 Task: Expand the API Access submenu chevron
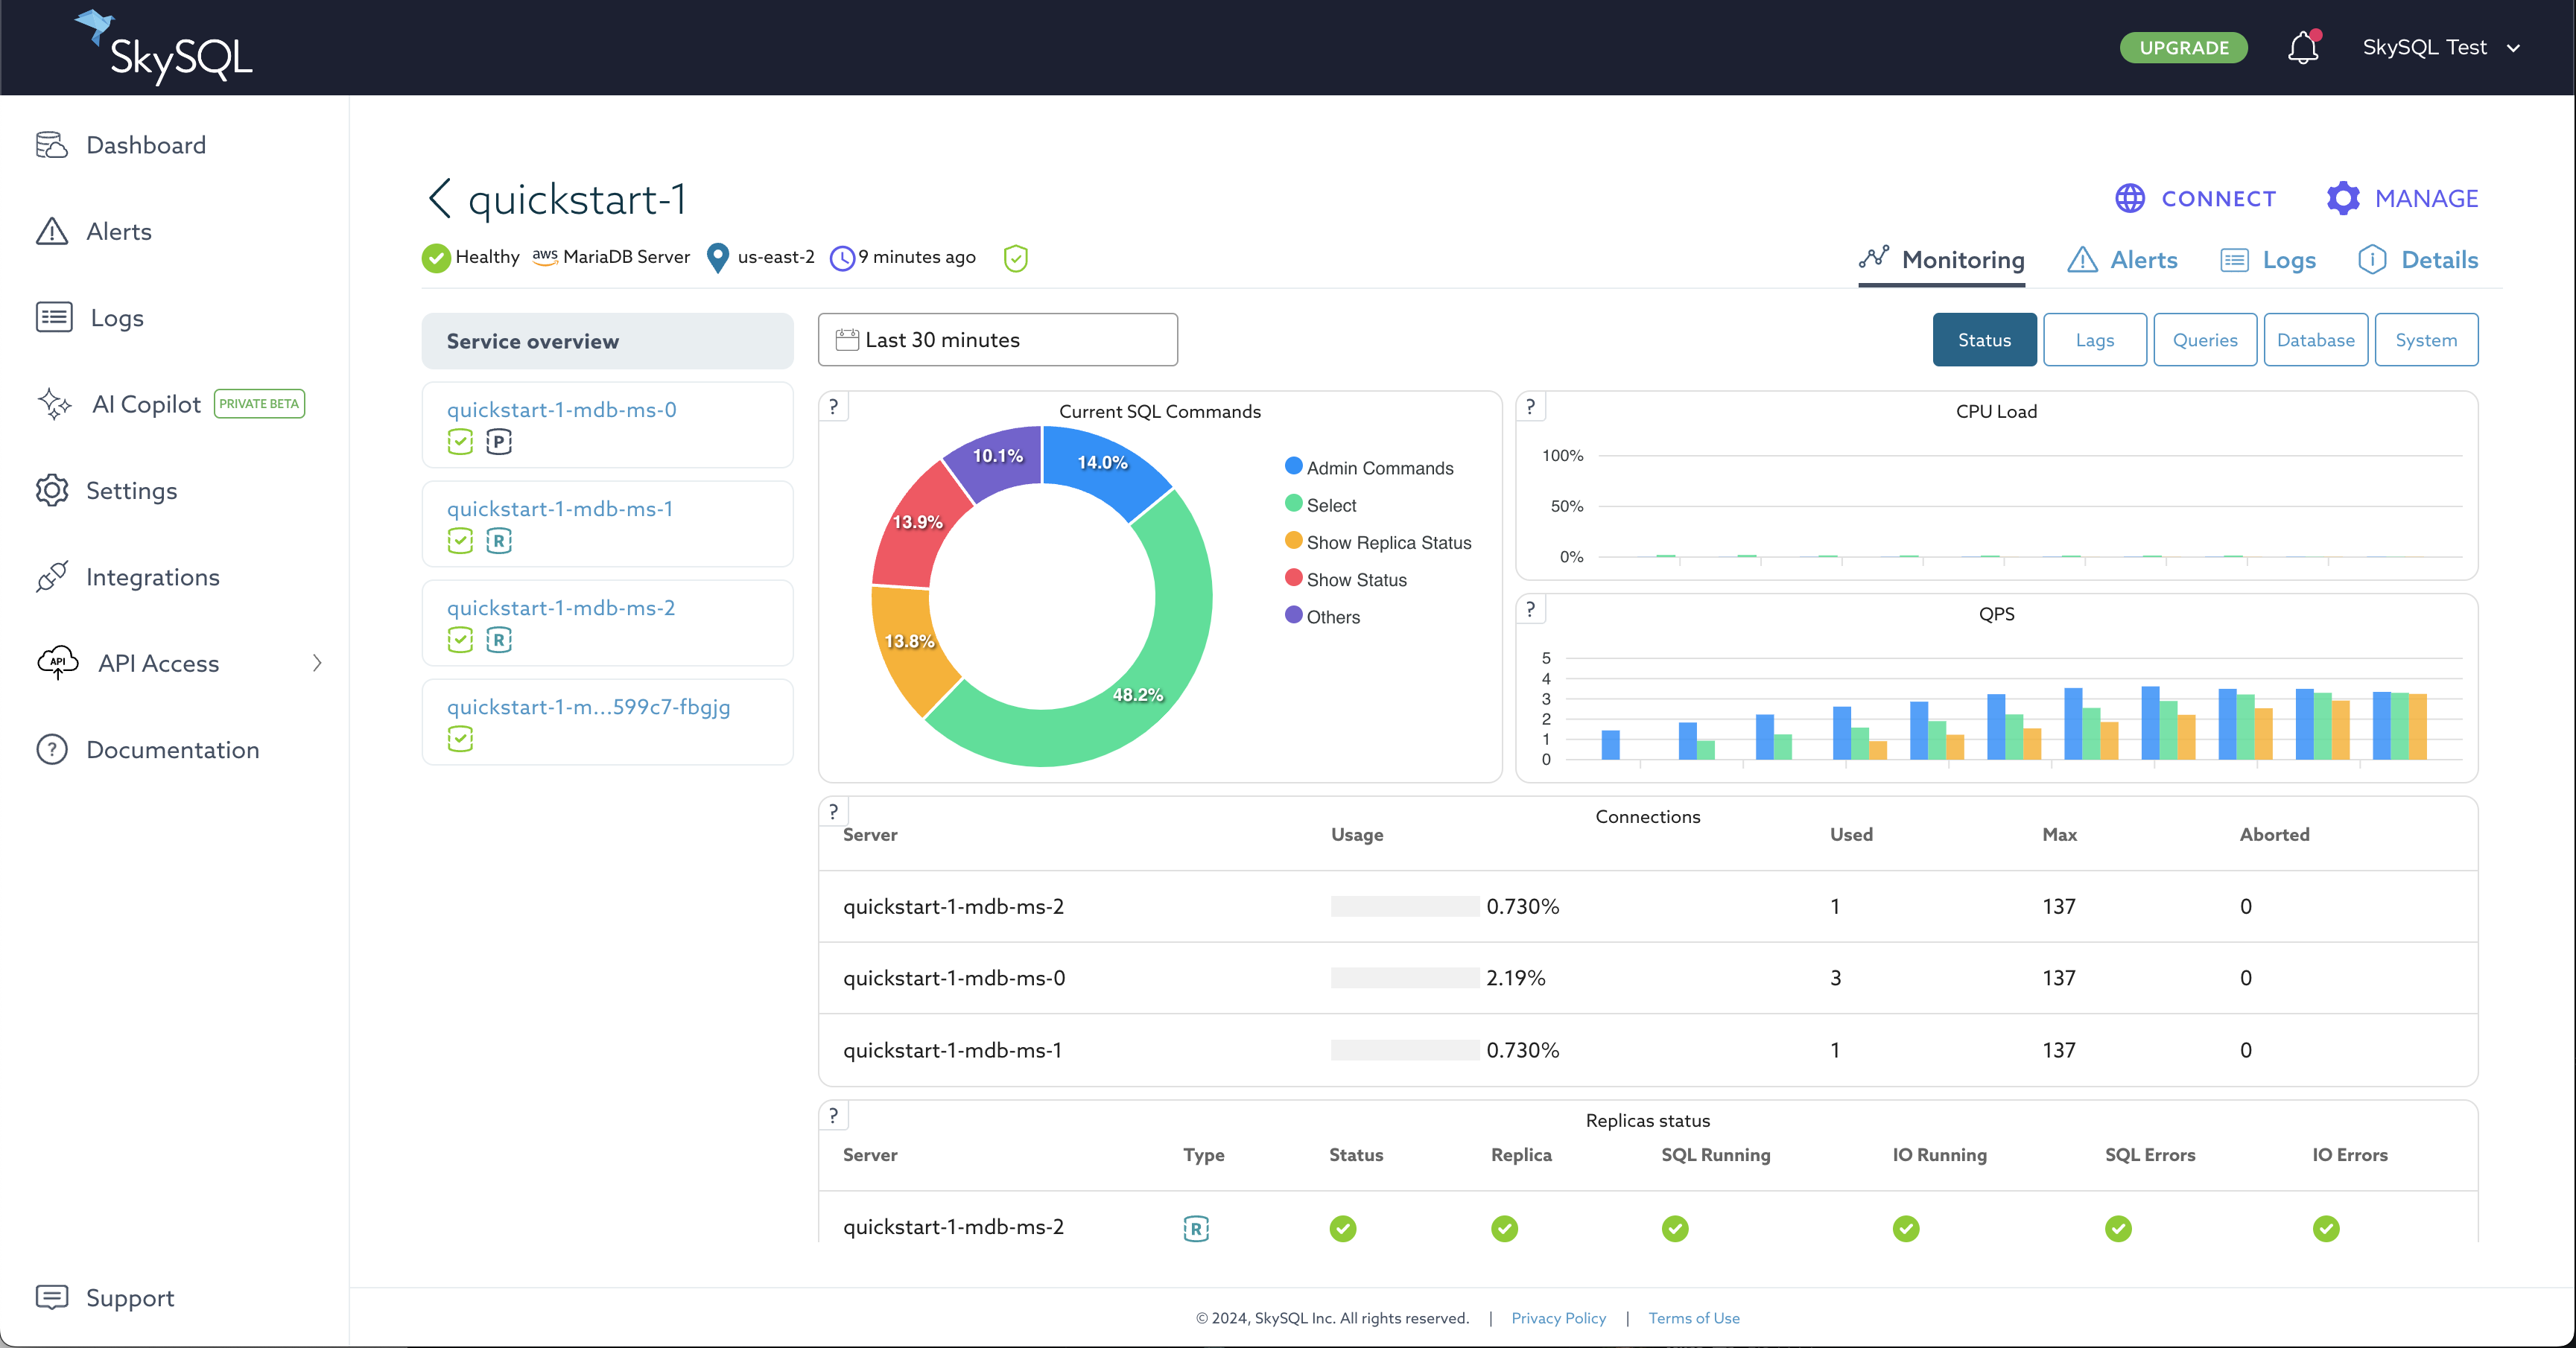[317, 663]
